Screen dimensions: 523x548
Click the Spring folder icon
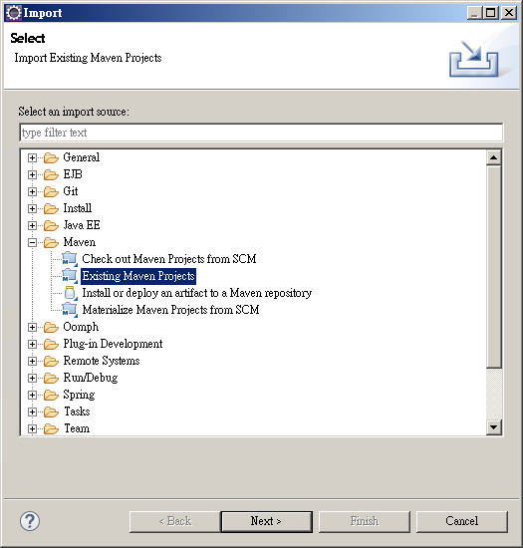(x=51, y=396)
